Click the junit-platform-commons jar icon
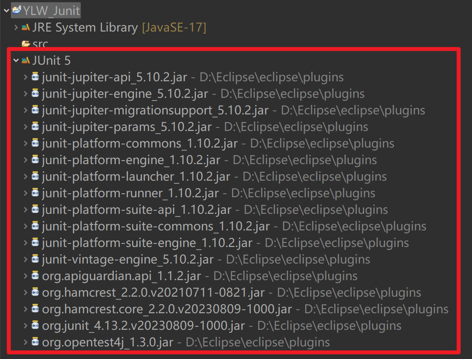Image resolution: width=472 pixels, height=359 pixels. tap(35, 143)
